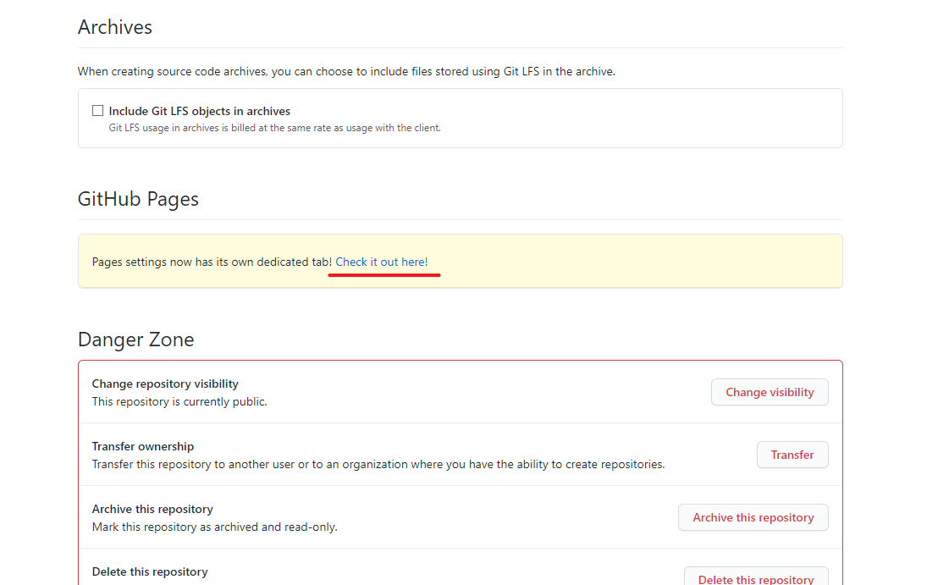927x585 pixels.
Task: Click the Include Git LFS objects checkbox label
Action: click(x=199, y=111)
